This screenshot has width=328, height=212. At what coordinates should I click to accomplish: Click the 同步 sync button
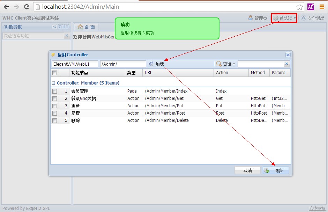coord(275,170)
